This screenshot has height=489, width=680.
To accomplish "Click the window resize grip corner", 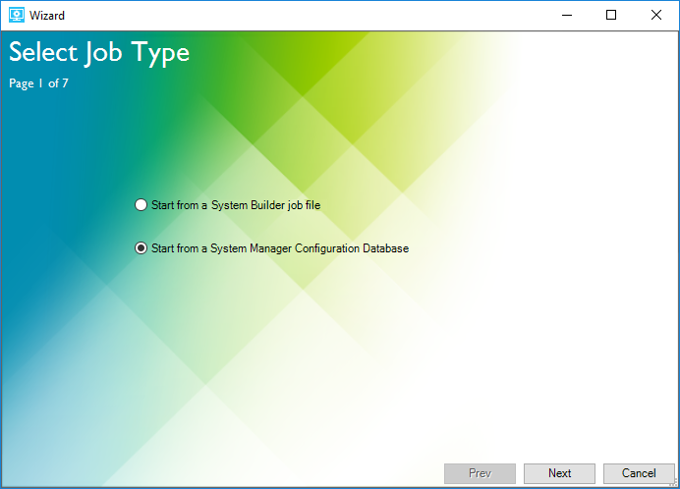I will (x=673, y=482).
